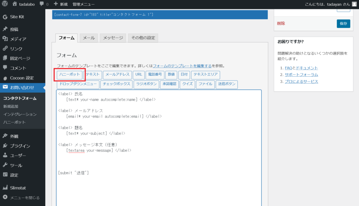Insert a ラジオボタン form tag
The image size is (359, 206).
pyautogui.click(x=146, y=84)
